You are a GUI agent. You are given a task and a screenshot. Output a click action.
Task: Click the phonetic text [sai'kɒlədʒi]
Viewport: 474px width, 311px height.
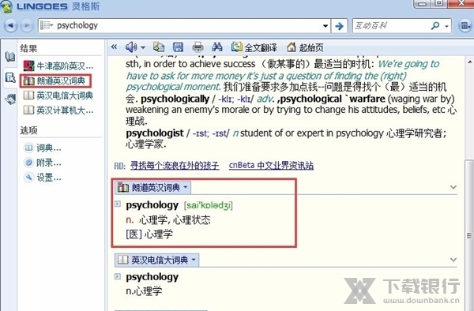pos(208,205)
